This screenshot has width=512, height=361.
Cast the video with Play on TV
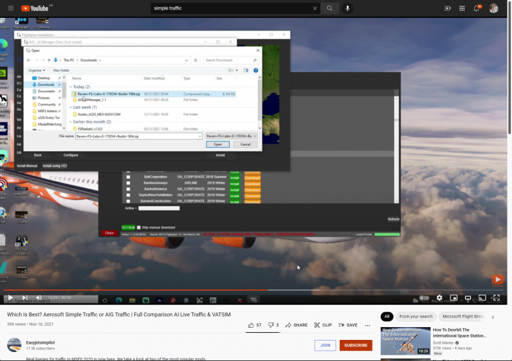483,298
